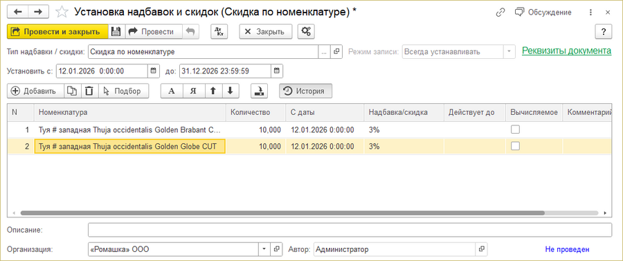Image resolution: width=623 pixels, height=261 pixels.
Task: Click the Автор Администратор field
Action: (x=394, y=249)
